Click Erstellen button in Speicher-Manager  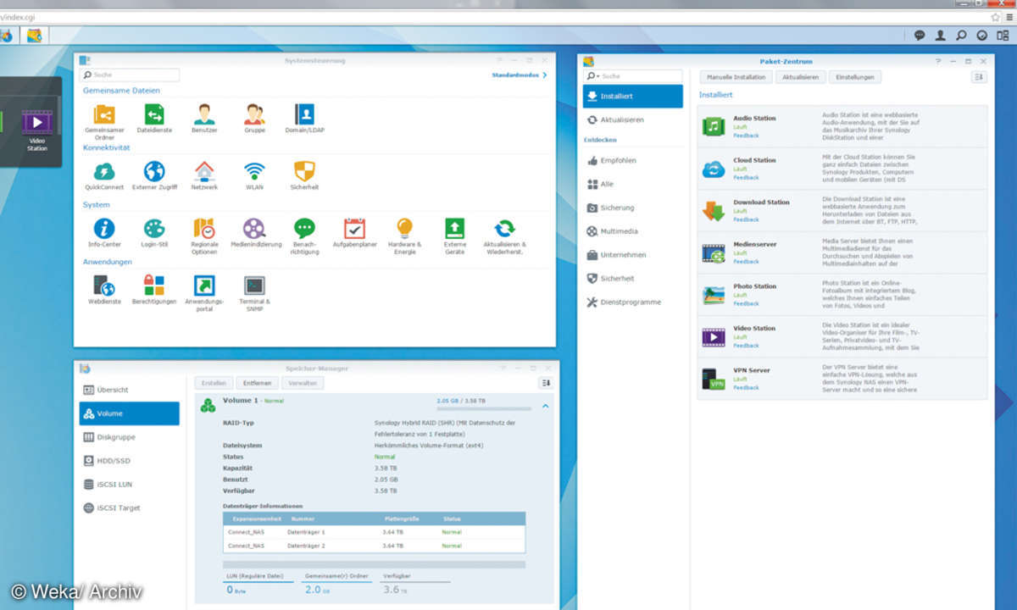pos(214,383)
